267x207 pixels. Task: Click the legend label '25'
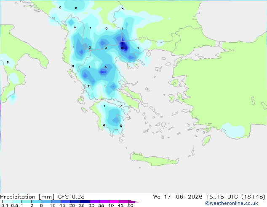[x=82, y=205]
